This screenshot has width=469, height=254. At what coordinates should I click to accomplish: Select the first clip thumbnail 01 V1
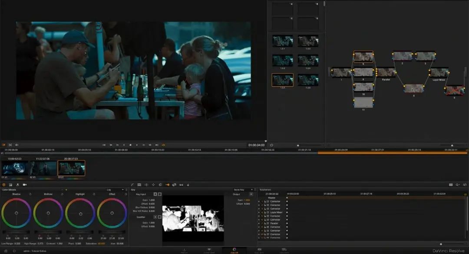point(15,168)
